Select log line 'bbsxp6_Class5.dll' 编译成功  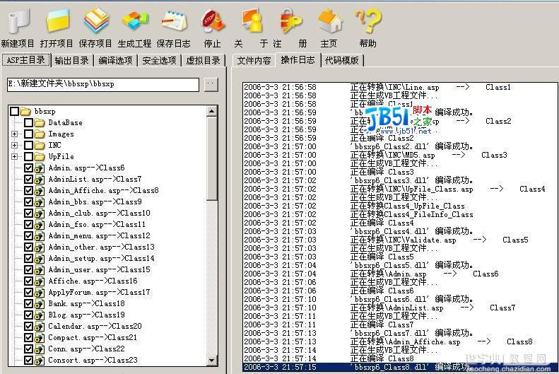(x=399, y=265)
